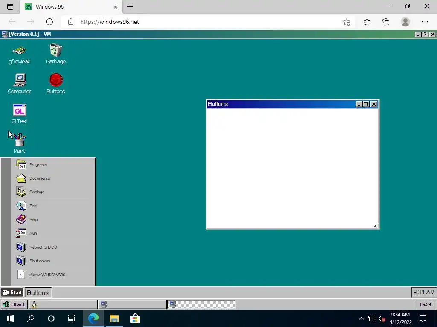
Task: Close the Buttons window
Action: 374,104
